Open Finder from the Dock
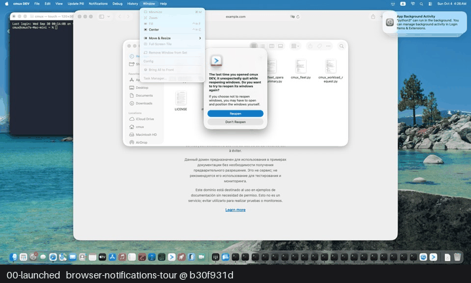471x283 pixels. pos(14,257)
